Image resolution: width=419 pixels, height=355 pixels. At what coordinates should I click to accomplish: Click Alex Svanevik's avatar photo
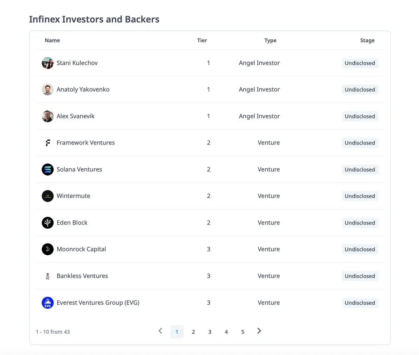click(48, 116)
